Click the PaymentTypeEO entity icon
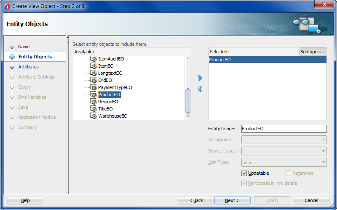337x210 pixels. pyautogui.click(x=93, y=87)
